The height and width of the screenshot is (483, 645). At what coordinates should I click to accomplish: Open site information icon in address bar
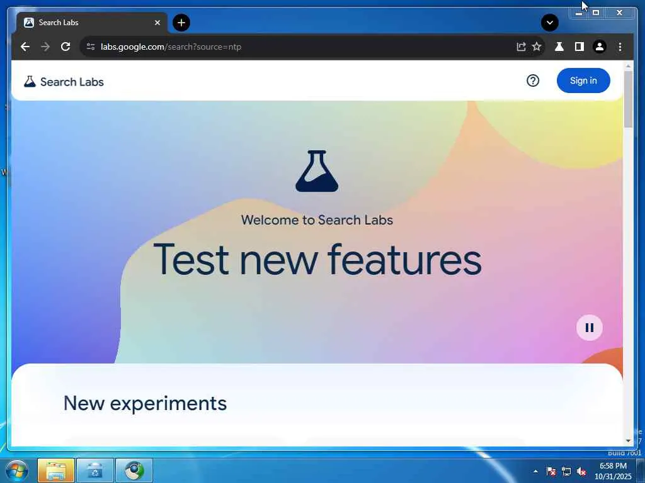tap(91, 47)
